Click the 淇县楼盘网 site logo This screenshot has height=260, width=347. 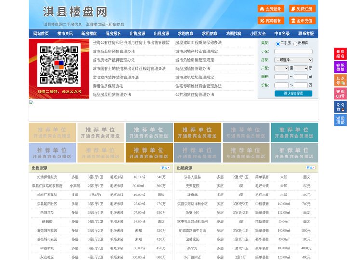pyautogui.click(x=75, y=12)
